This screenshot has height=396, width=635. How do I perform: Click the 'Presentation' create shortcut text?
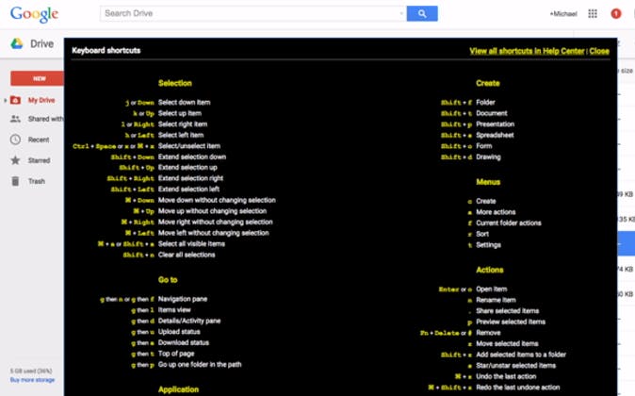tap(495, 124)
